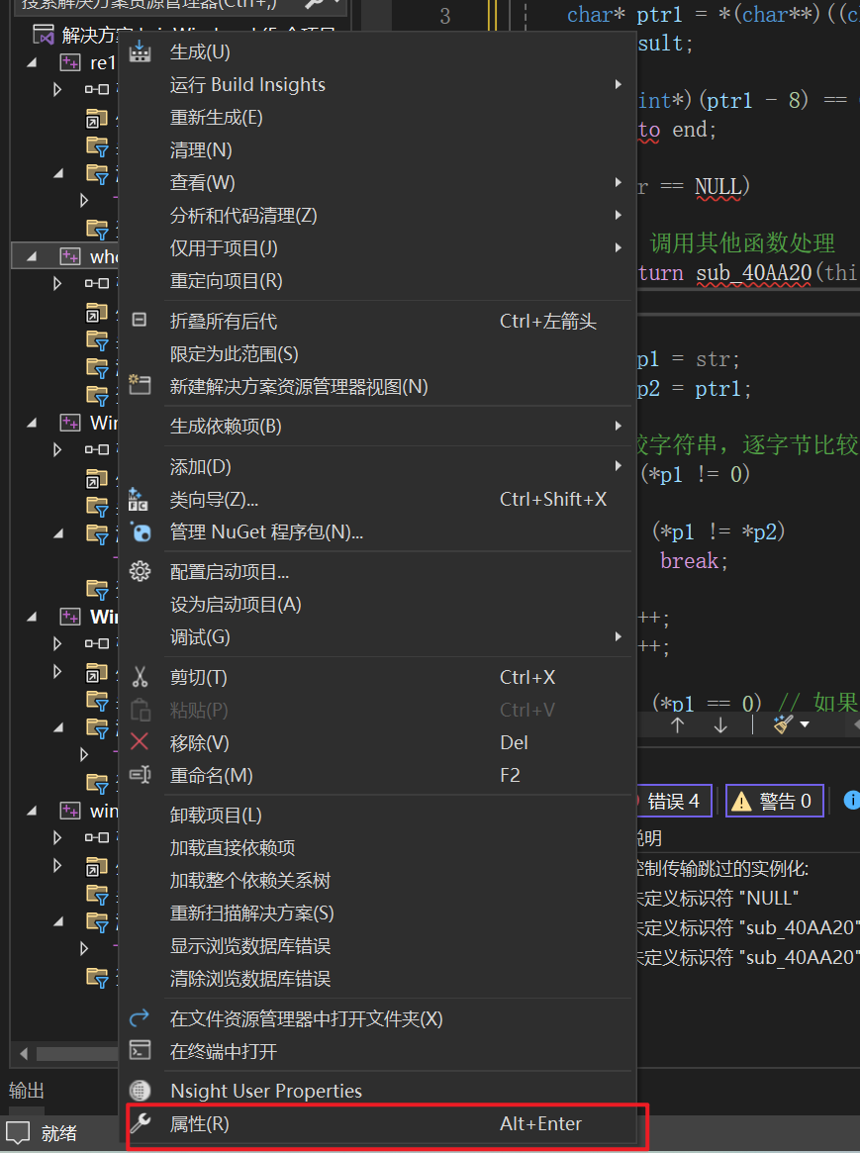Image resolution: width=860 pixels, height=1153 pixels.
Task: Toggle the 警告 0 warnings filter
Action: [x=775, y=801]
